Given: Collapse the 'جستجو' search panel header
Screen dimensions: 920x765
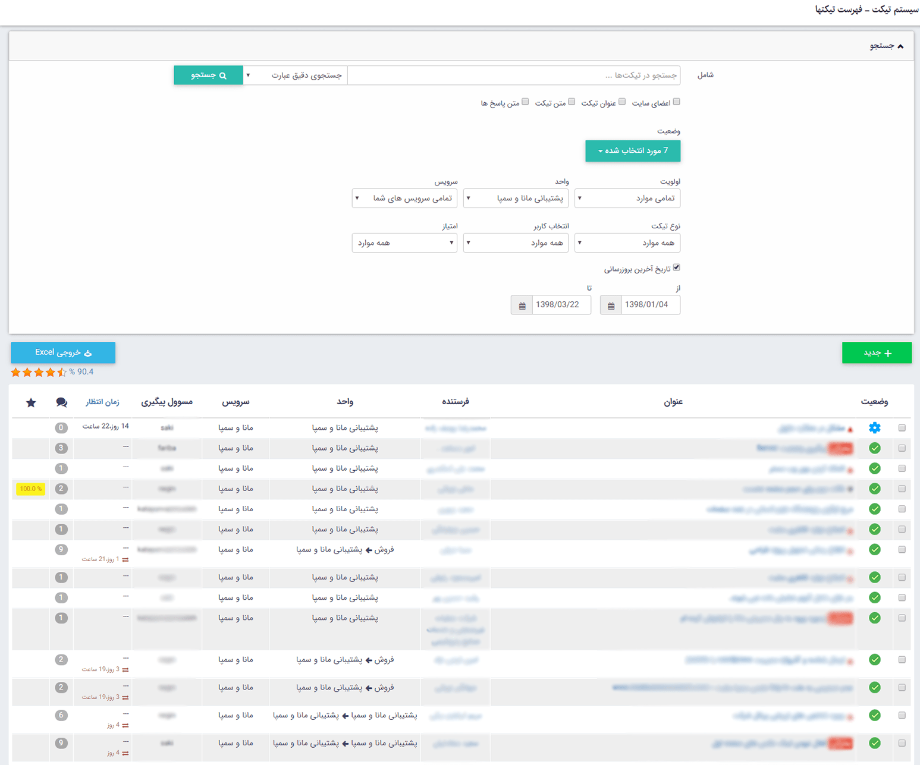Looking at the screenshot, I should coord(886,46).
